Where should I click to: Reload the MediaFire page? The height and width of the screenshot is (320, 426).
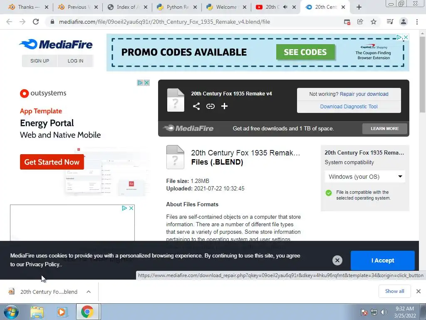tap(36, 22)
